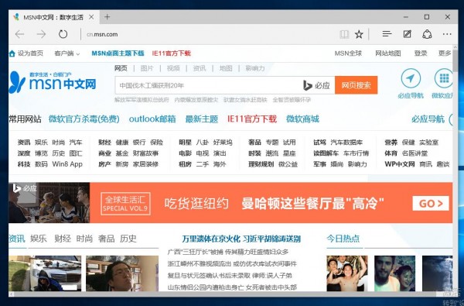Open 网站地图 link

pyautogui.click(x=388, y=53)
